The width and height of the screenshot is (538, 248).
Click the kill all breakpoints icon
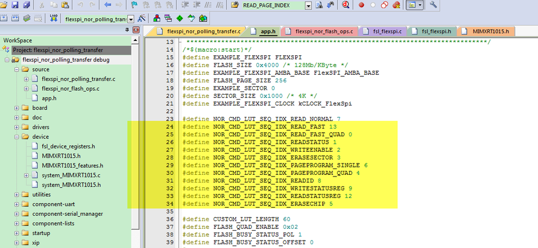point(396,5)
